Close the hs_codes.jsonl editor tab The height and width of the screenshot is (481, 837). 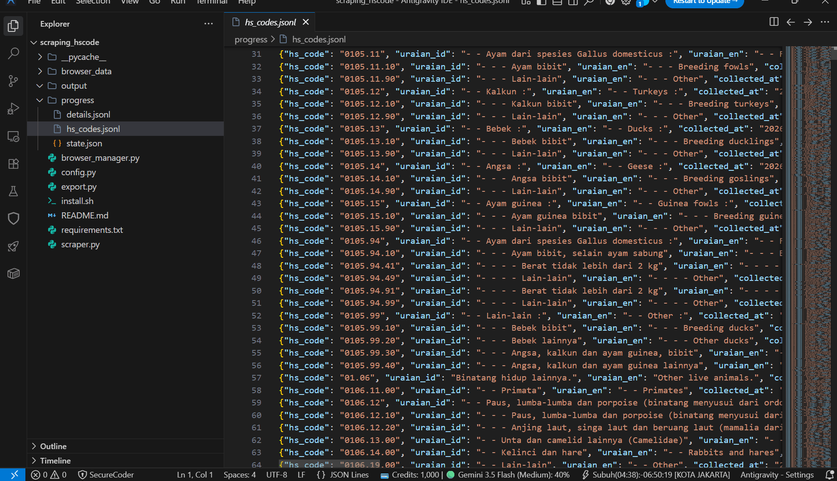[306, 22]
